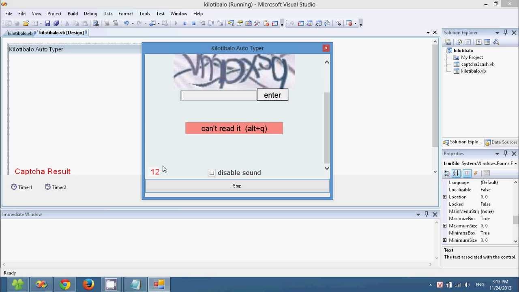The width and height of the screenshot is (519, 292).
Task: Select captcha2cash.vb in Solution Explorer
Action: (474, 64)
